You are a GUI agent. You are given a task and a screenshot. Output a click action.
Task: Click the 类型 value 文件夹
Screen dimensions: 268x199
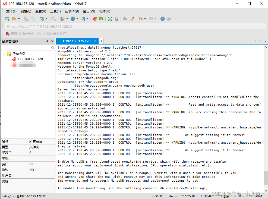[34, 147]
